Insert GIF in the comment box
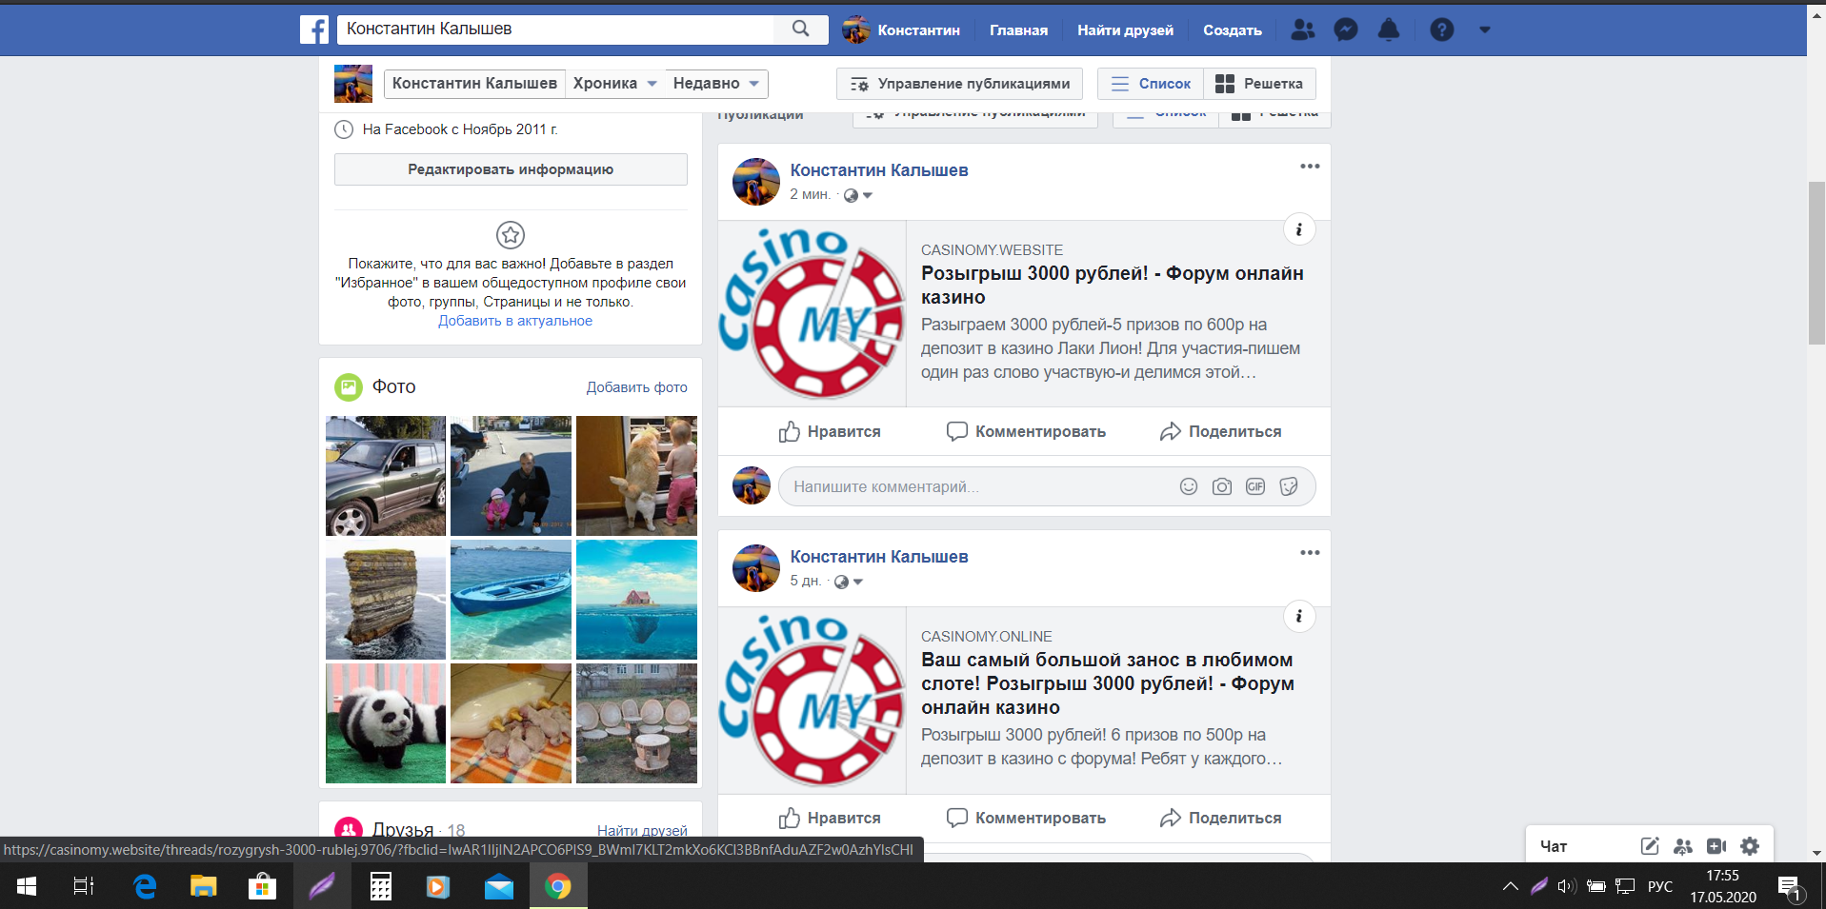1826x909 pixels. 1254,486
